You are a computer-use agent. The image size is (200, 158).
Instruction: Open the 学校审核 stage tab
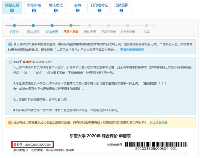pyautogui.click(x=34, y=7)
